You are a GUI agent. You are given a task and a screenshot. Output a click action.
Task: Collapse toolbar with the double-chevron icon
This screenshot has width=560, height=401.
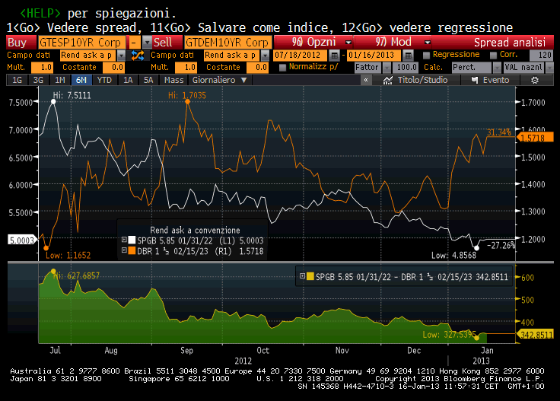pyautogui.click(x=366, y=80)
